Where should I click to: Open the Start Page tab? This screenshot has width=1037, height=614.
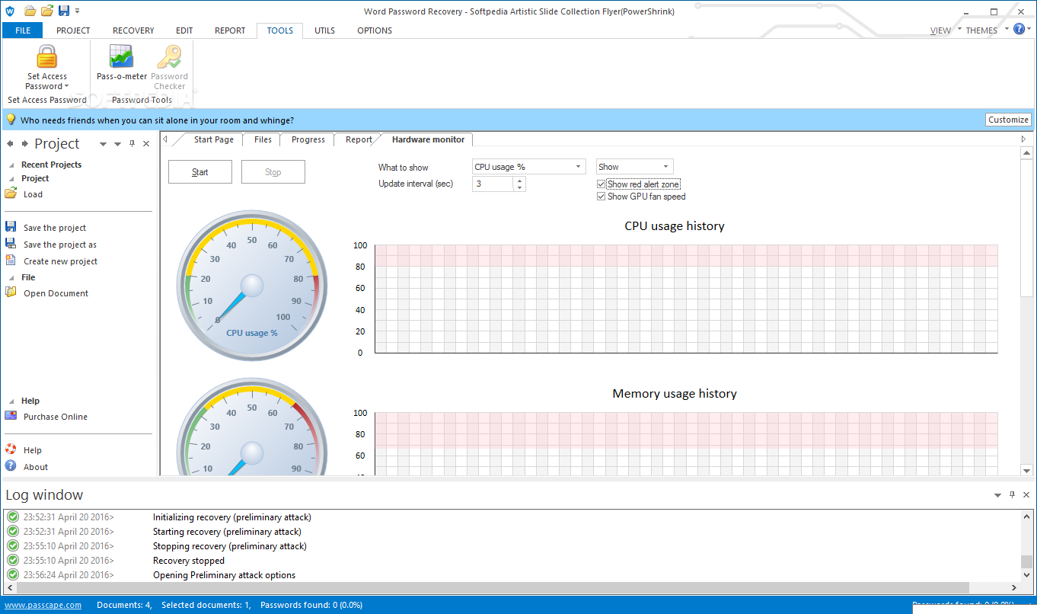(213, 139)
